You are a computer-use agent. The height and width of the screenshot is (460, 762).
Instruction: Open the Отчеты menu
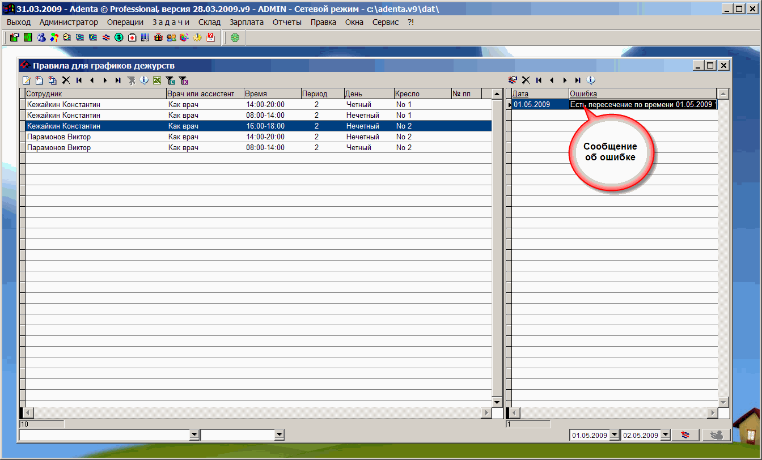click(x=287, y=22)
